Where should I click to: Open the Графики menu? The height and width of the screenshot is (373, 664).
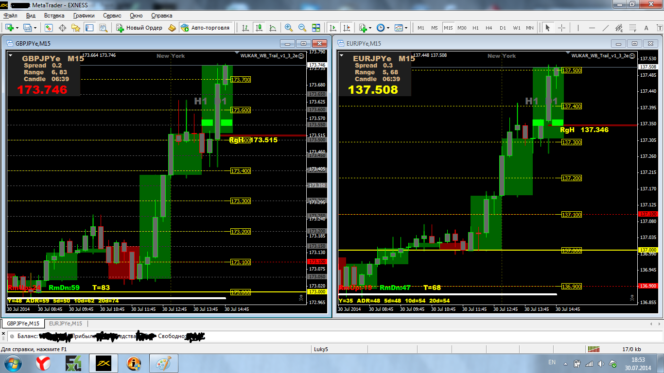84,16
